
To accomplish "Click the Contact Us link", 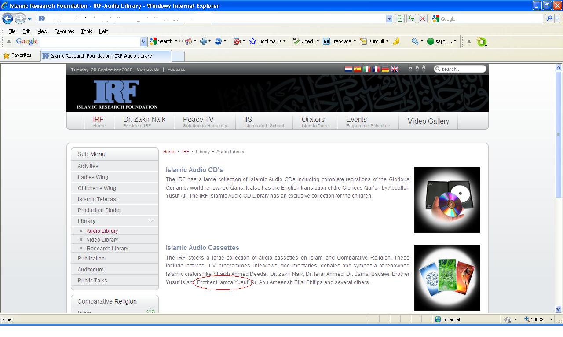I will pyautogui.click(x=148, y=70).
